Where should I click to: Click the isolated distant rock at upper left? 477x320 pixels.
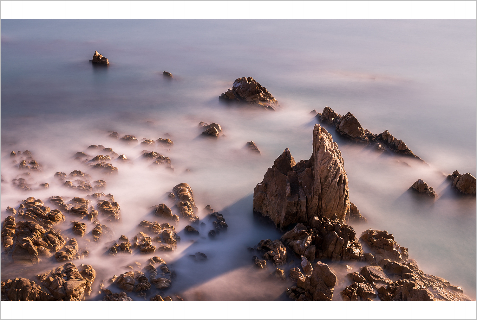click(x=100, y=59)
